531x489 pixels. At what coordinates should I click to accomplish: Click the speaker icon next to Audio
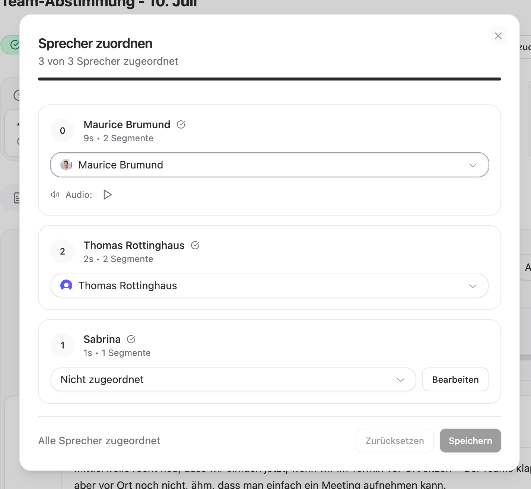(55, 195)
